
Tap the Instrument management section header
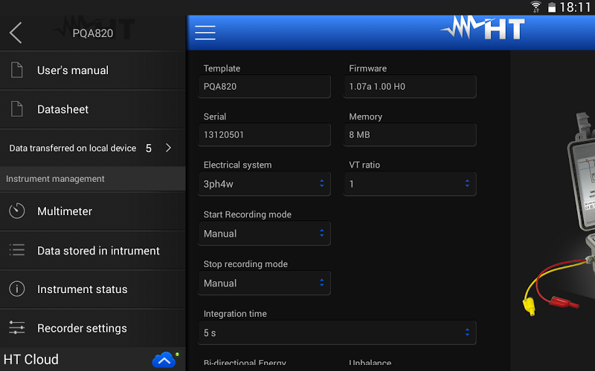click(x=92, y=179)
